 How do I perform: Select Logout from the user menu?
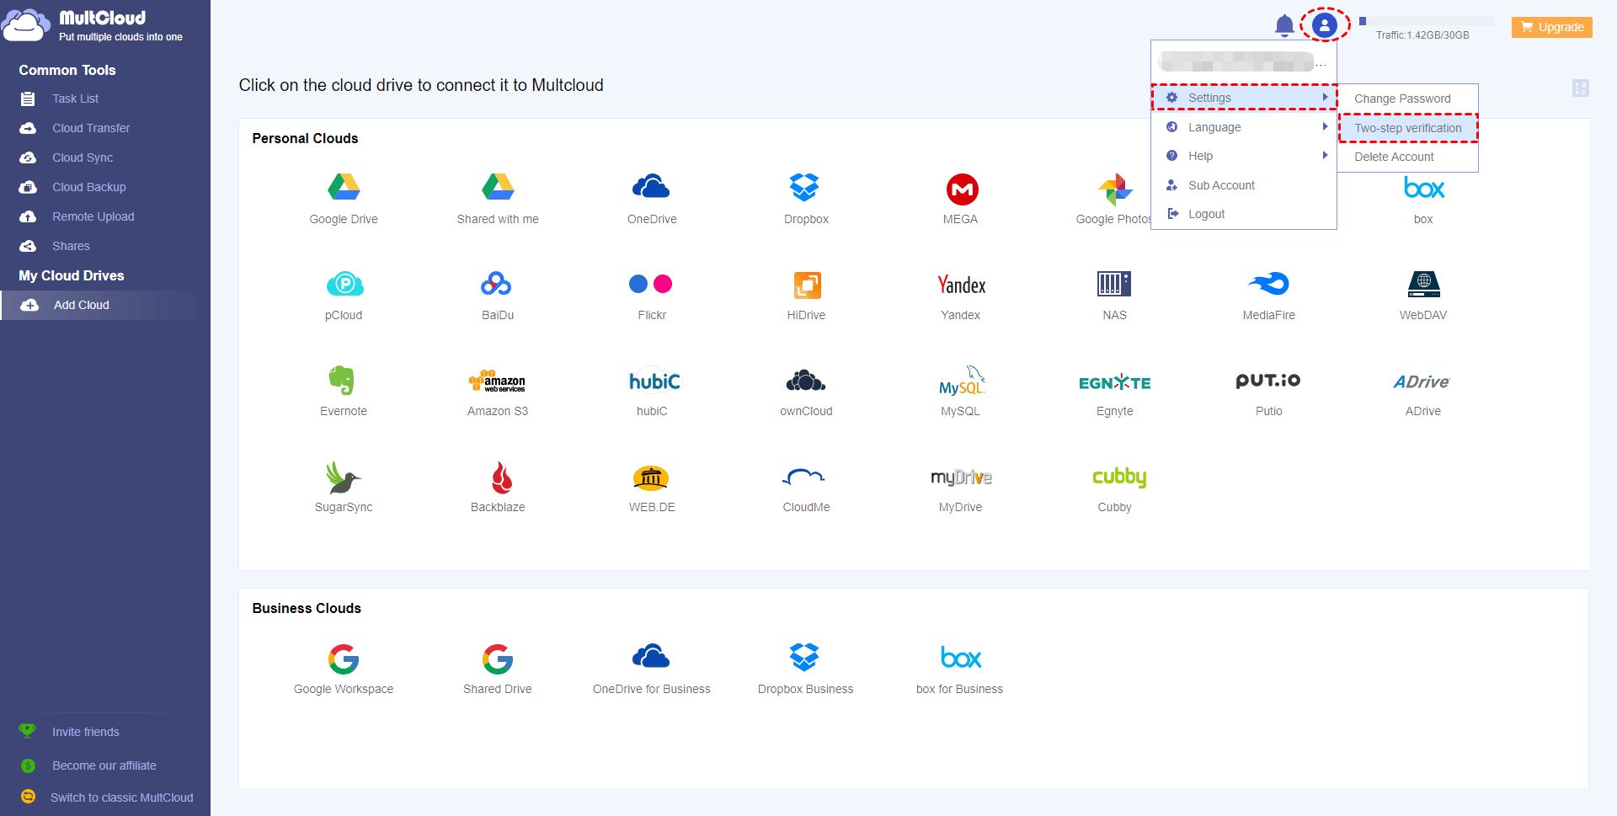click(x=1244, y=214)
